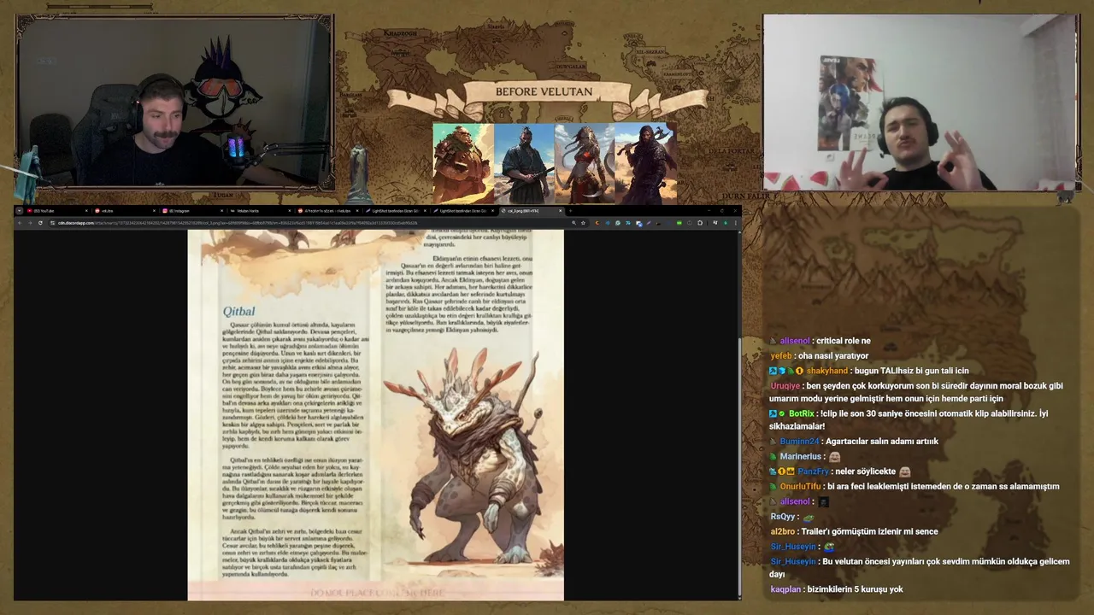Image resolution: width=1094 pixels, height=615 pixels.
Task: Close the col_3.png tab
Action: tap(561, 210)
